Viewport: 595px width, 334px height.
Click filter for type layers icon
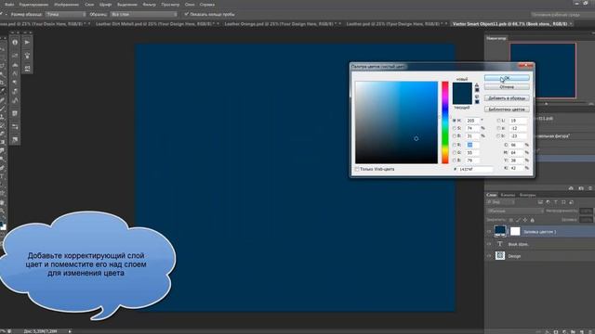556,202
